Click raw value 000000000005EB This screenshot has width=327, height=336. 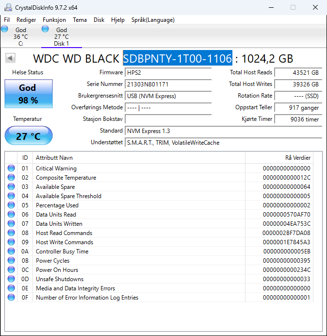[x=287, y=252]
